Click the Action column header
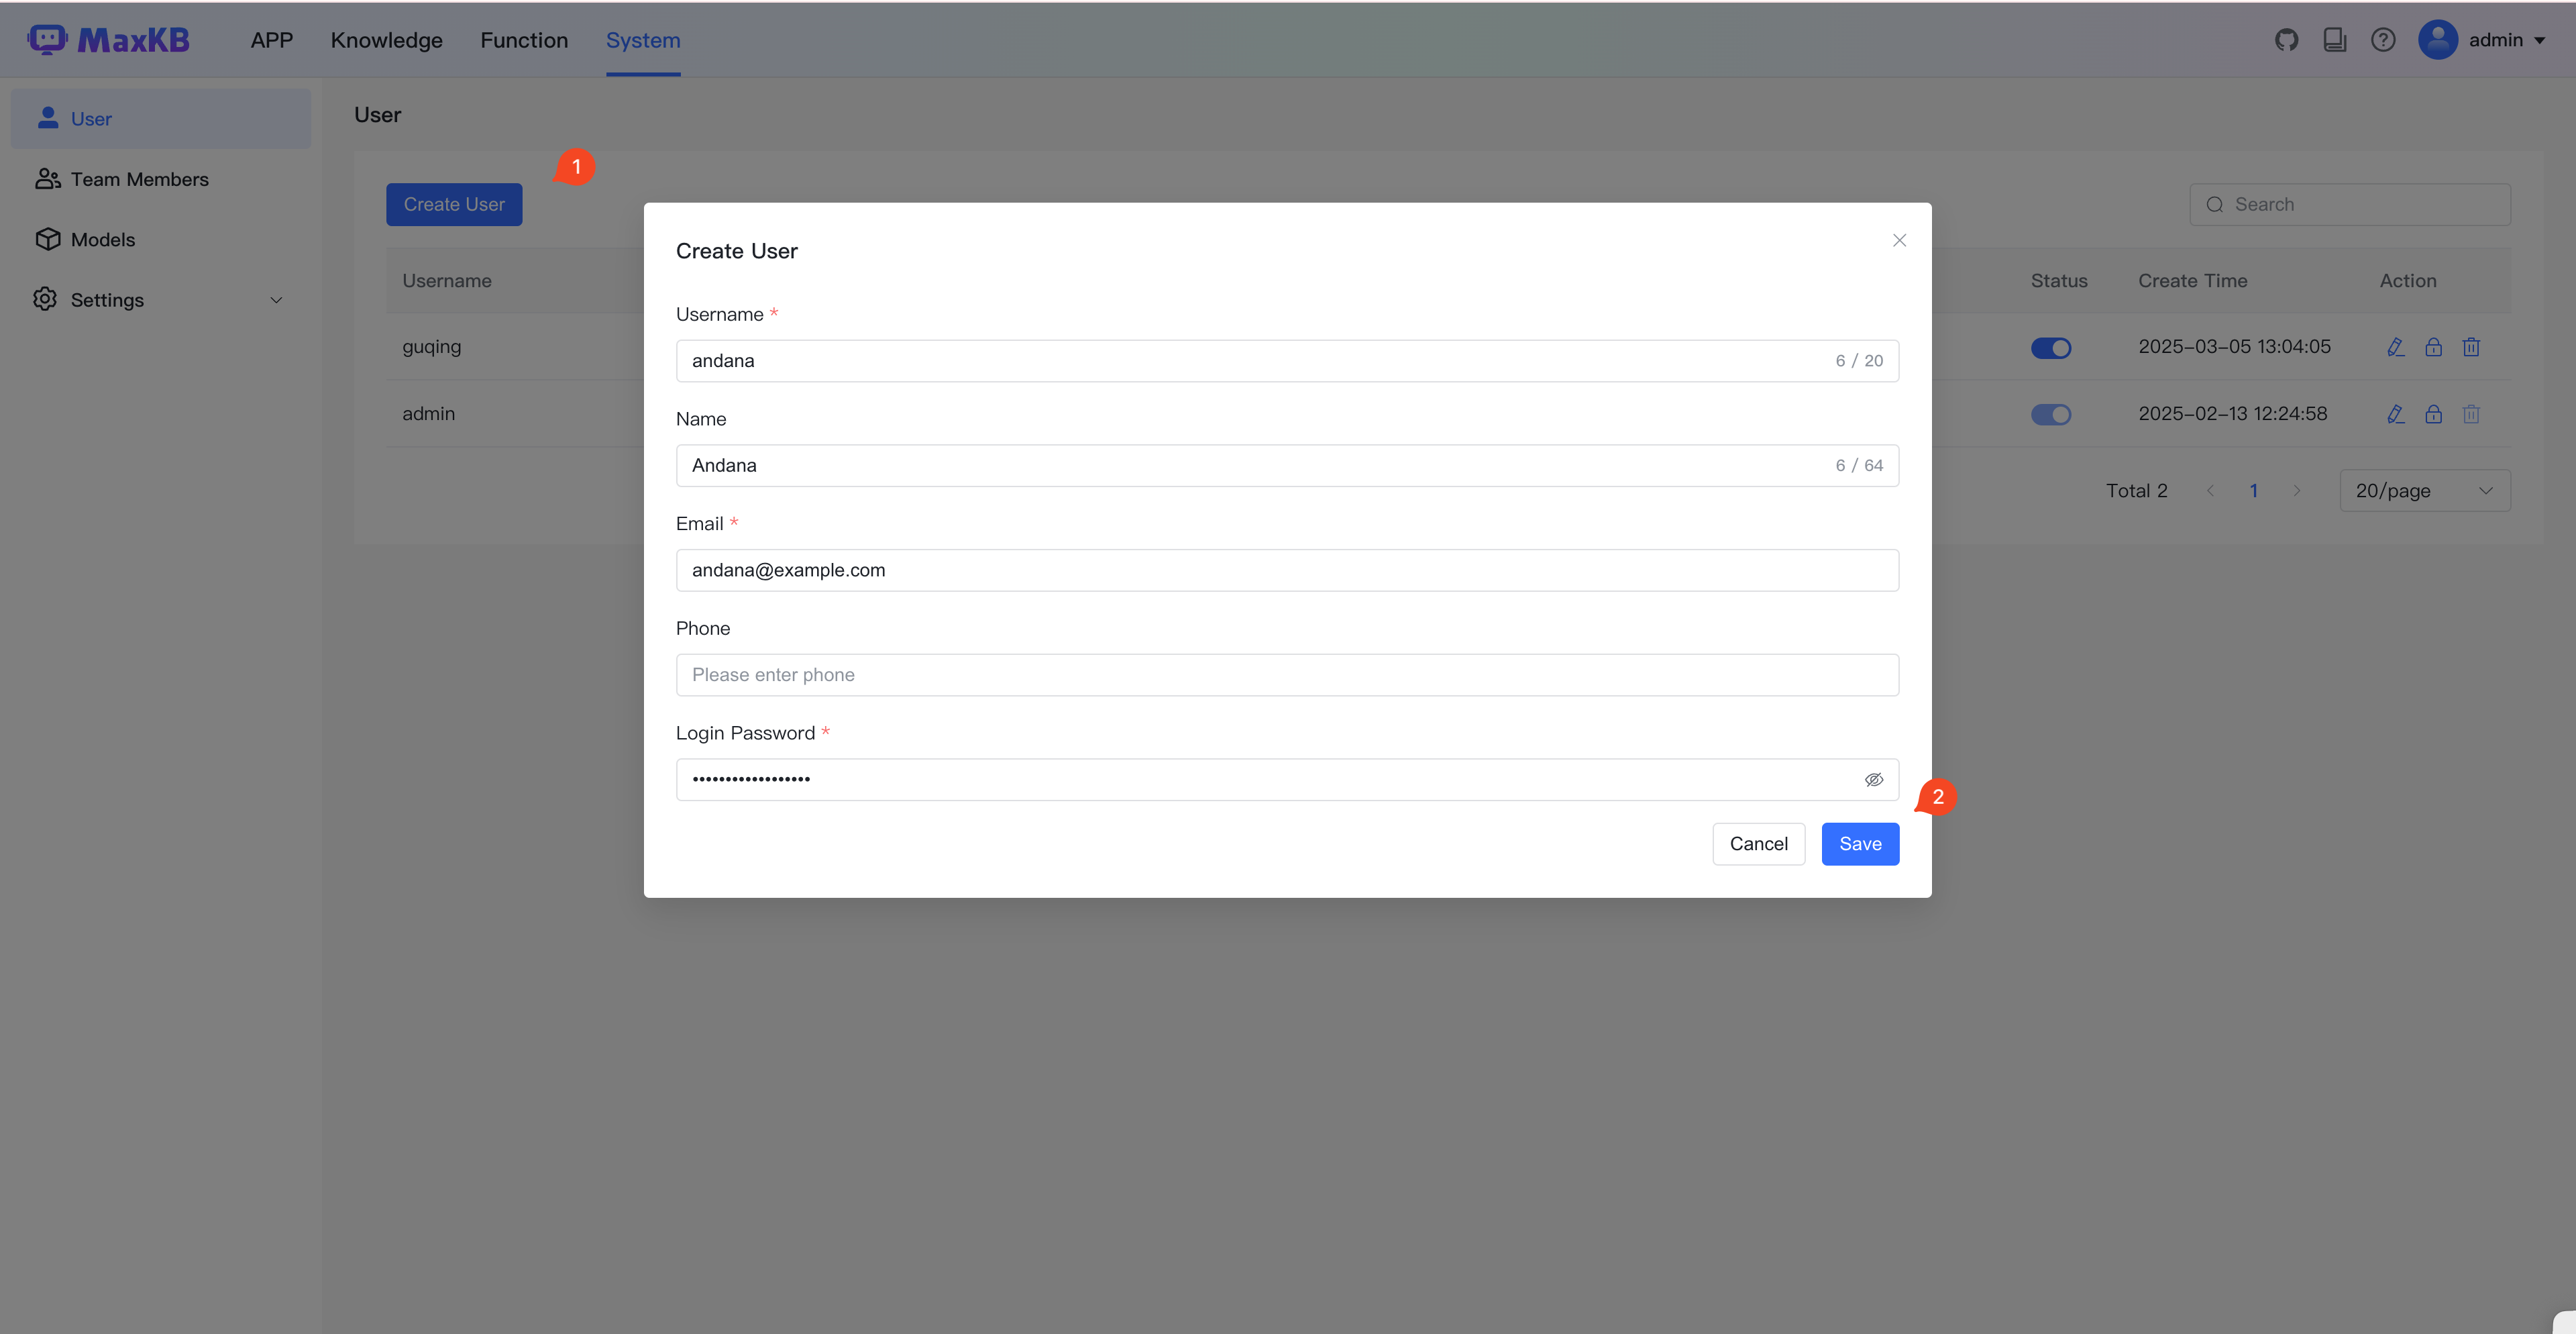The height and width of the screenshot is (1334, 2576). tap(2408, 281)
